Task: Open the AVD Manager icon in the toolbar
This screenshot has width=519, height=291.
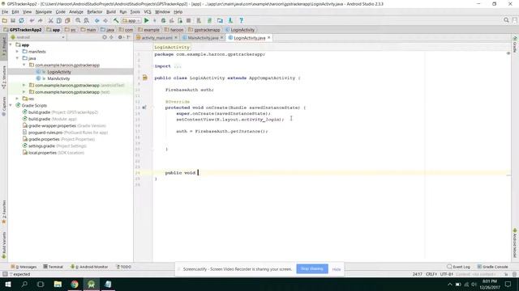Action: coord(199,20)
